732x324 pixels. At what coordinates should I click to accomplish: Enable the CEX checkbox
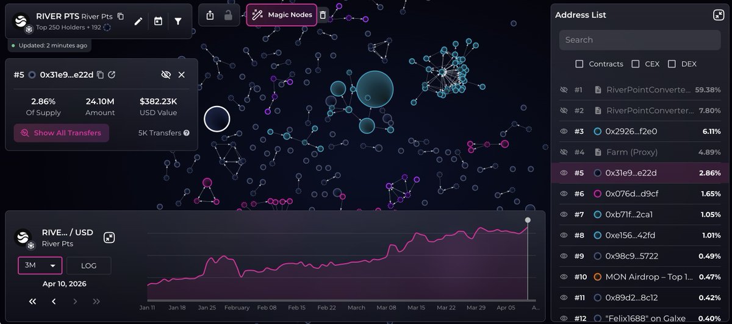pos(635,64)
